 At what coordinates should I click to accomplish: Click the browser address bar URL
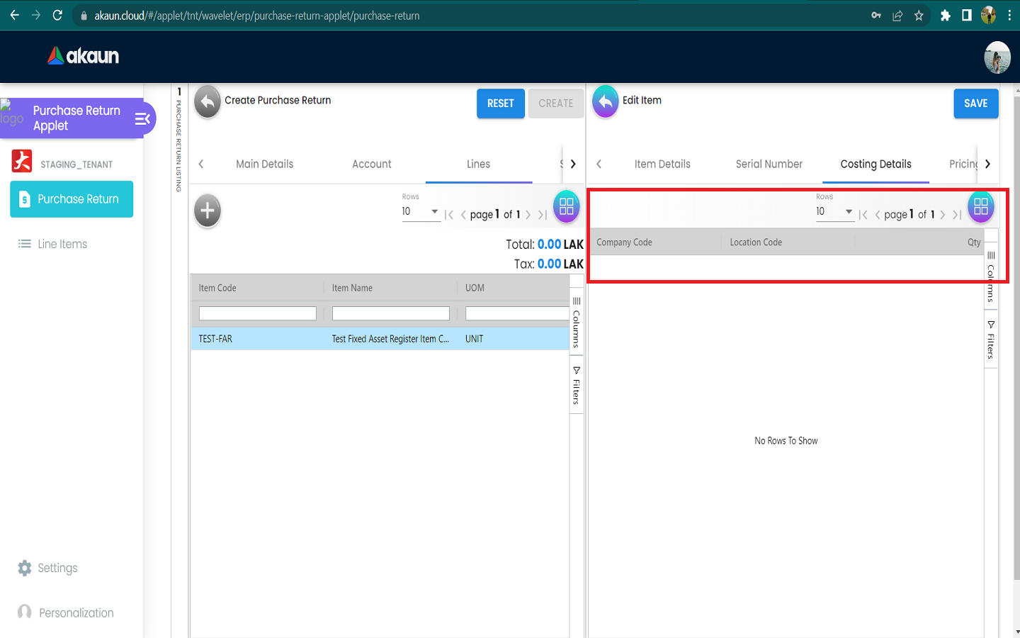coord(257,16)
